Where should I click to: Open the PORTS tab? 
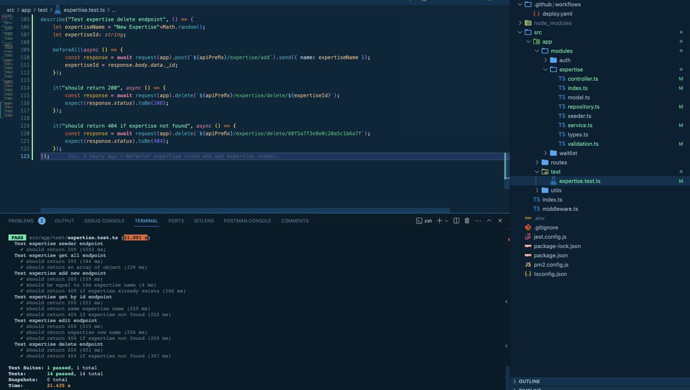[176, 221]
